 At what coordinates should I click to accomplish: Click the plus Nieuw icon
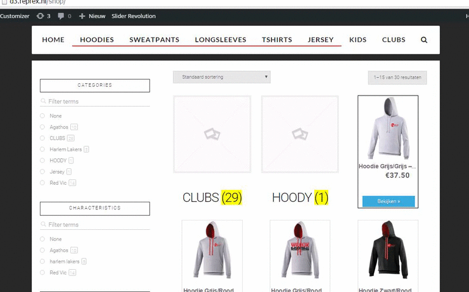coord(82,16)
